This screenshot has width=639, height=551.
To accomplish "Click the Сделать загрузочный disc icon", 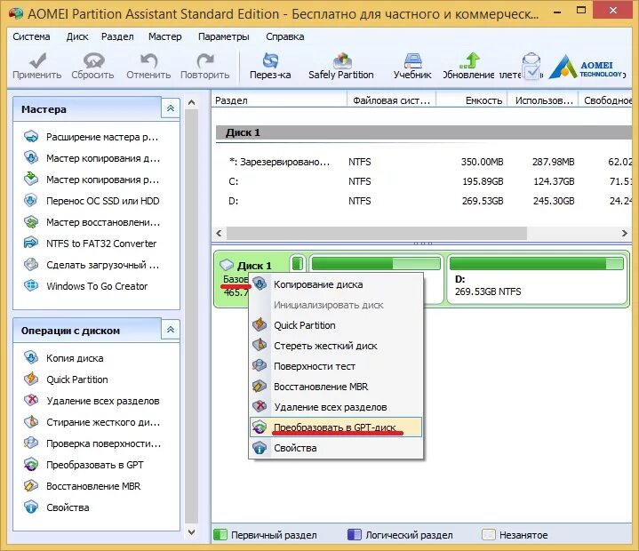I will pyautogui.click(x=31, y=265).
